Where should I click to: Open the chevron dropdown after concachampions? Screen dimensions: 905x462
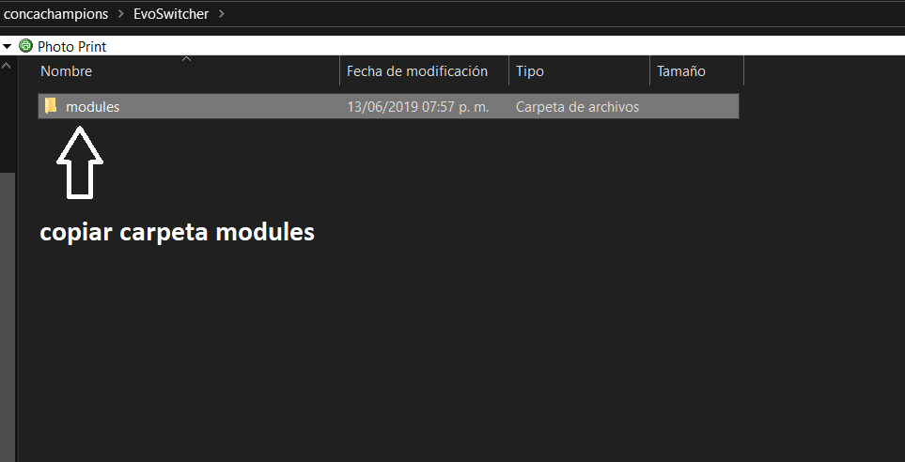coord(119,14)
